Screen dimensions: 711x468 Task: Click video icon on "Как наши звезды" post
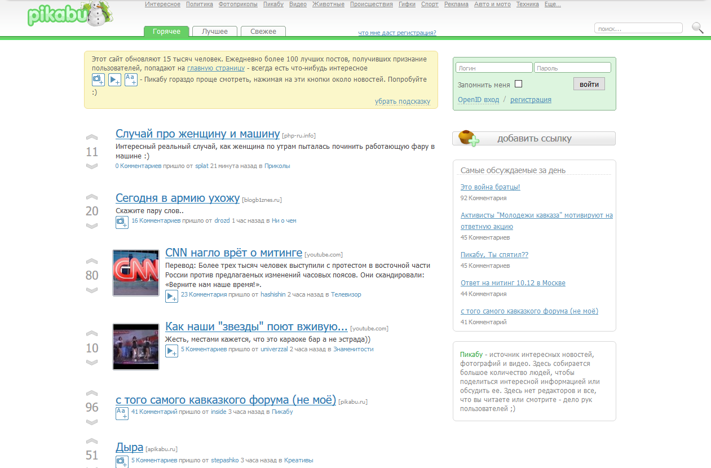(171, 351)
